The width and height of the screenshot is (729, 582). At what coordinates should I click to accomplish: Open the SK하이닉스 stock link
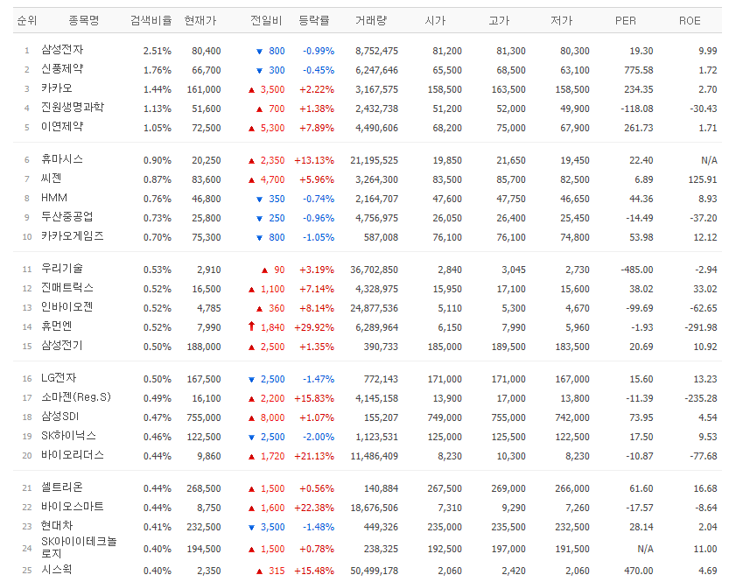pyautogui.click(x=69, y=436)
